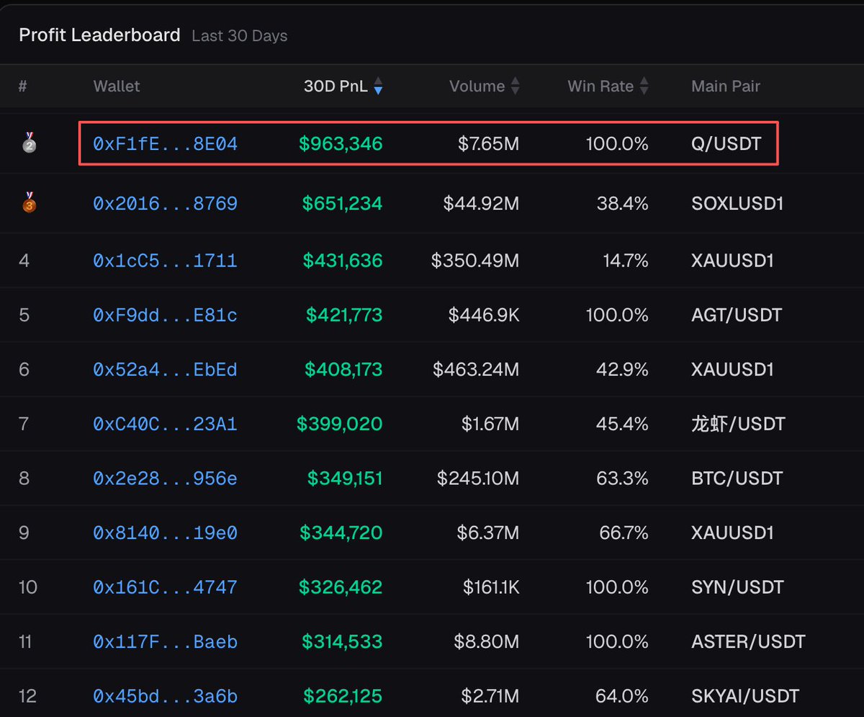
Task: Sort by Volume using its arrow icon
Action: pos(516,86)
